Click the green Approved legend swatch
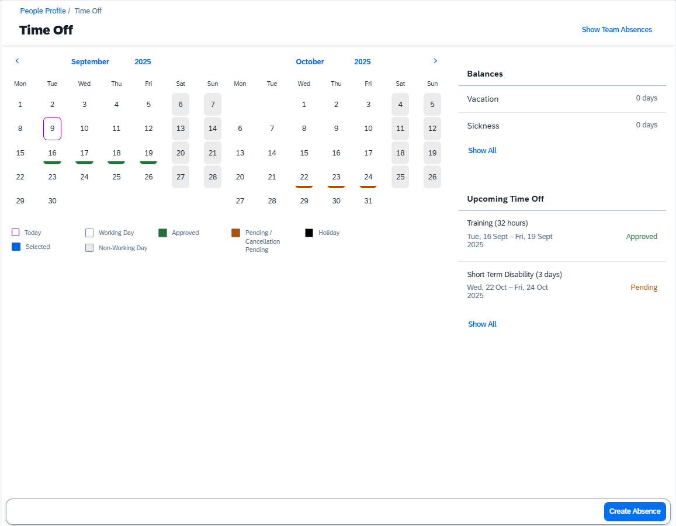 [x=163, y=233]
